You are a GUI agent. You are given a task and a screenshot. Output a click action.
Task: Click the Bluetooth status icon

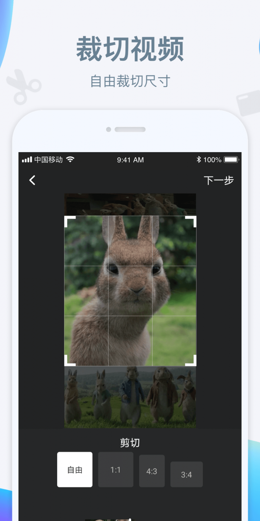[199, 159]
